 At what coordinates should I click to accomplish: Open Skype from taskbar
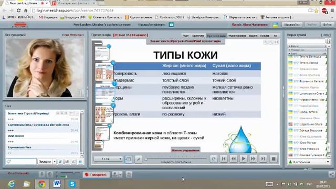[72, 184]
